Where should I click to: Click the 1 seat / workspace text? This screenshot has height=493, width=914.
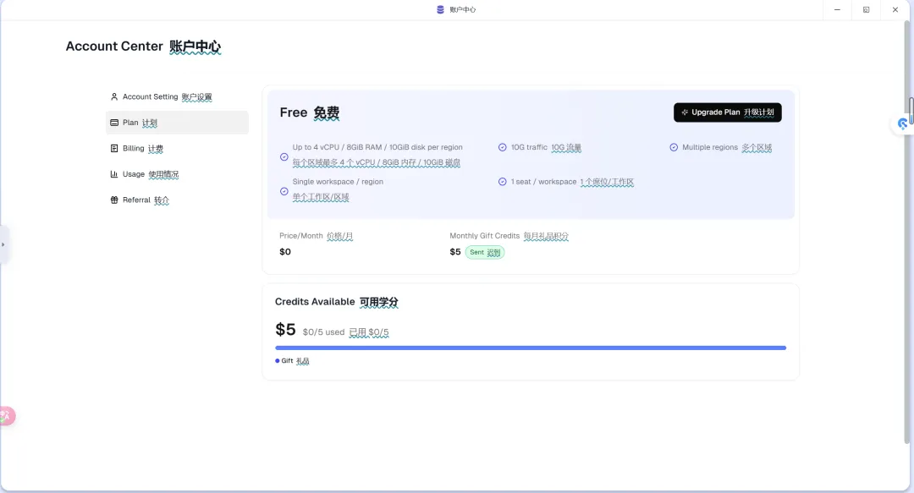572,182
